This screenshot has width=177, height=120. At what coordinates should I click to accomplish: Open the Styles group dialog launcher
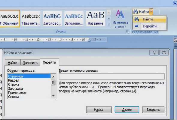(x=128, y=32)
